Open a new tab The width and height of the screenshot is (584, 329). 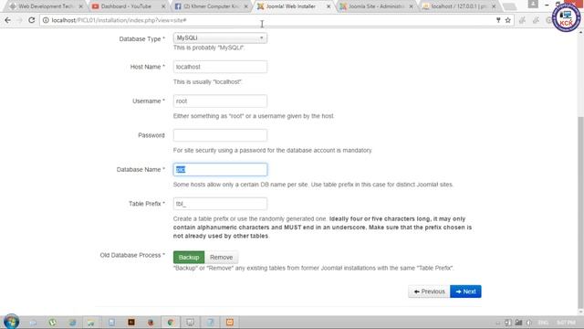(509, 6)
